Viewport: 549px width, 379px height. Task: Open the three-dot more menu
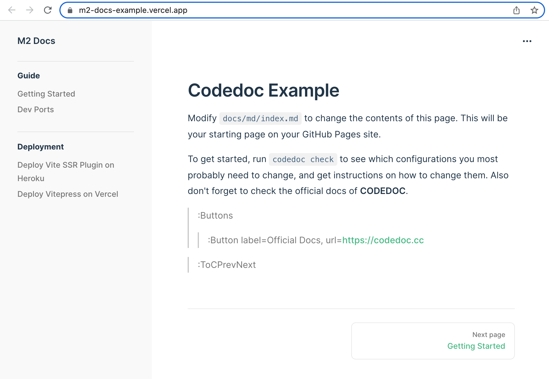pos(527,41)
